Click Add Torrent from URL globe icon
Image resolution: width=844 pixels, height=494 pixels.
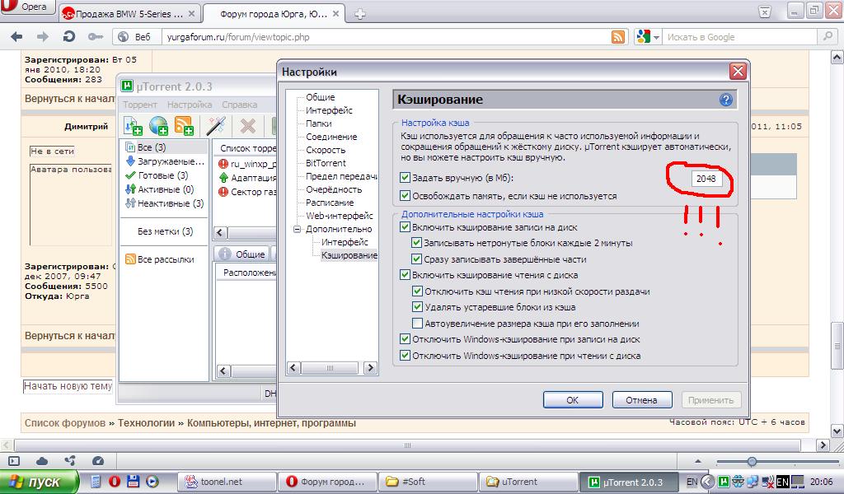tap(158, 126)
